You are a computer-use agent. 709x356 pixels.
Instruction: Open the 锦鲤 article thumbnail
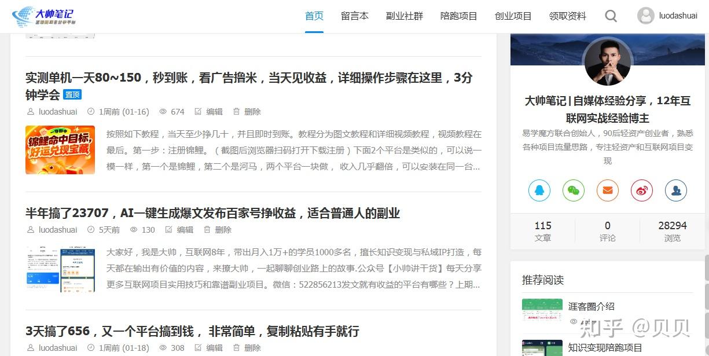coord(60,150)
